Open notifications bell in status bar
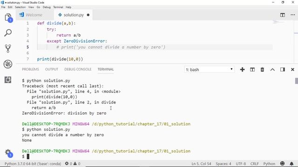 pyautogui.click(x=291, y=164)
